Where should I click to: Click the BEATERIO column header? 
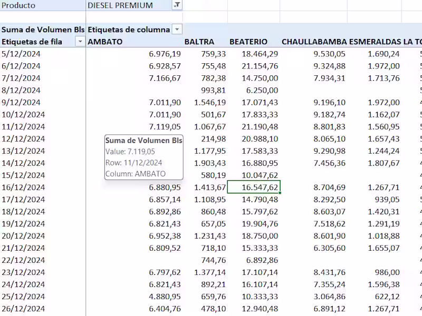click(248, 42)
